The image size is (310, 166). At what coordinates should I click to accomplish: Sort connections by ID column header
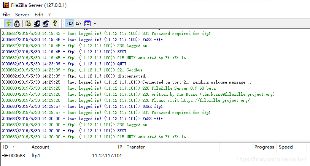click(x=15, y=147)
